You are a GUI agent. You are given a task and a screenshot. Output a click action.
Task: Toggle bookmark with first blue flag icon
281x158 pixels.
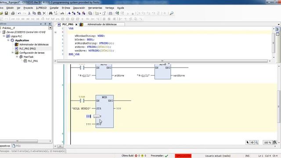[69, 13]
